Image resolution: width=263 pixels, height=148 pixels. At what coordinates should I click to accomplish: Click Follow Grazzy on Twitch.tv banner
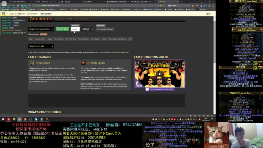click(162, 89)
